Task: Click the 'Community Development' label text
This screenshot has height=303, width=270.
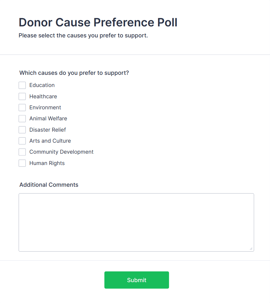Action: [61, 152]
